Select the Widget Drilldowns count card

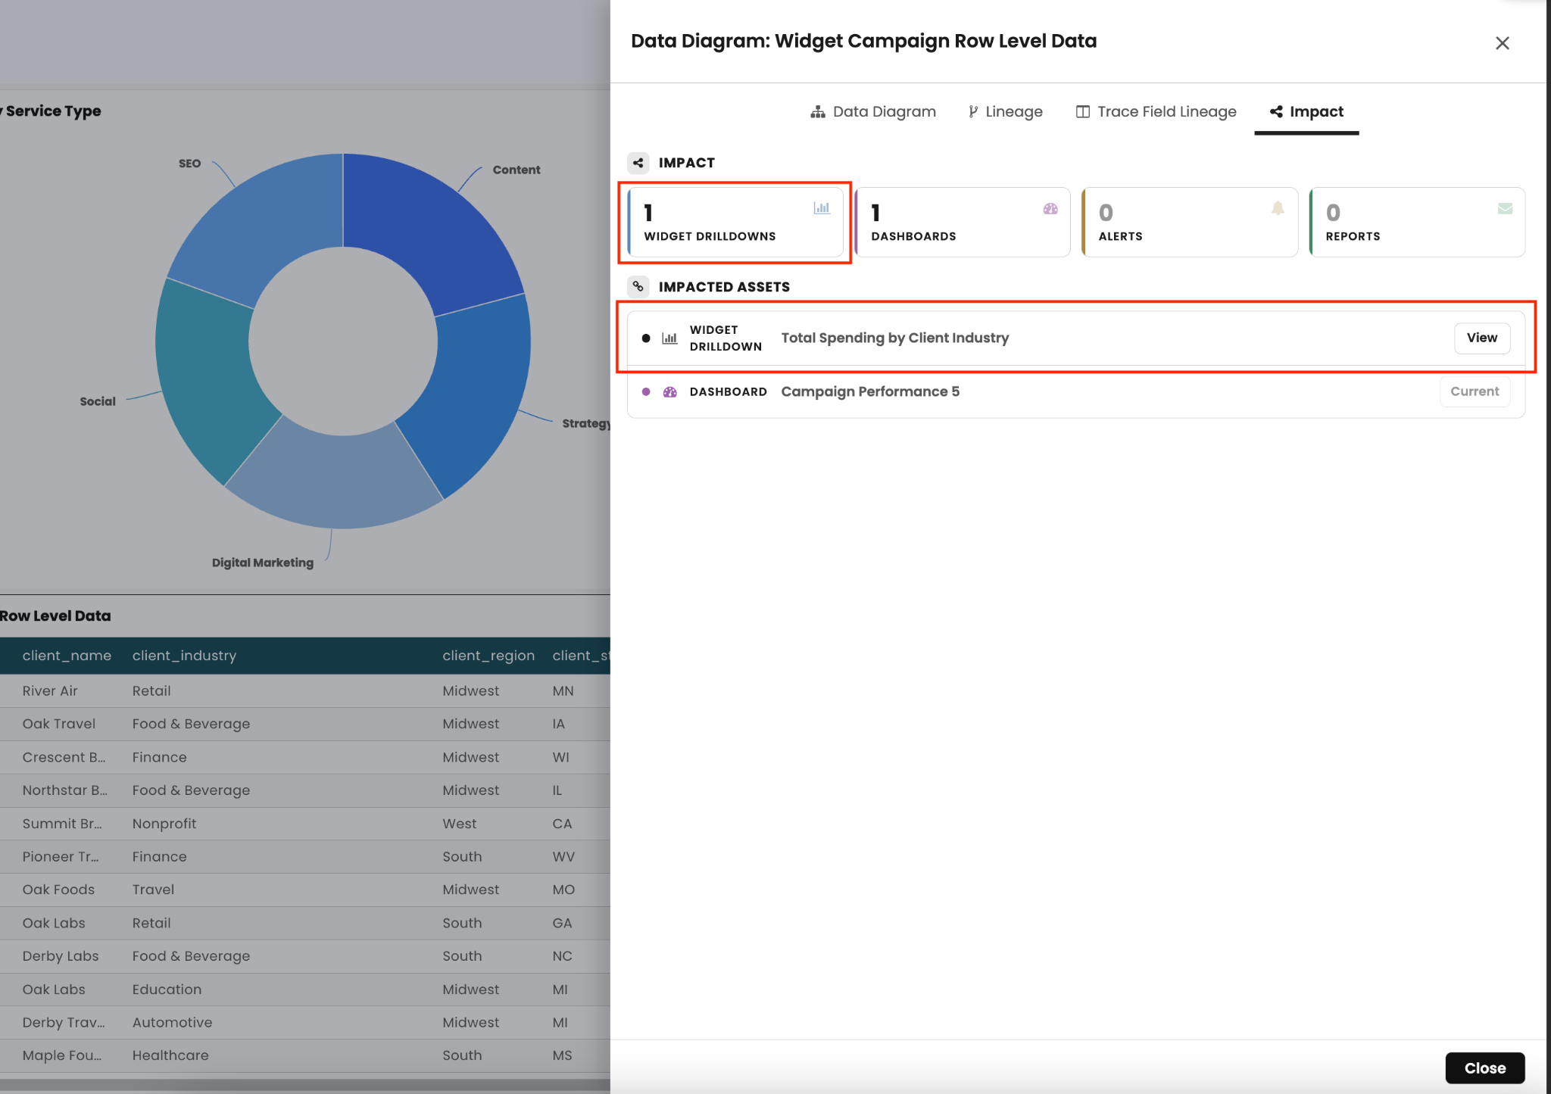point(735,223)
